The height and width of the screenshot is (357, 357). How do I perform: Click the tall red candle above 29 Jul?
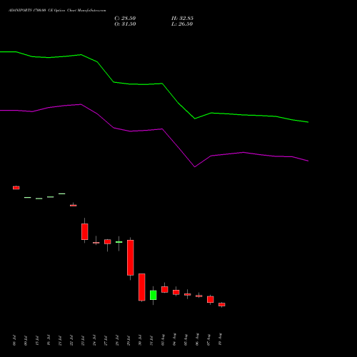tap(131, 258)
